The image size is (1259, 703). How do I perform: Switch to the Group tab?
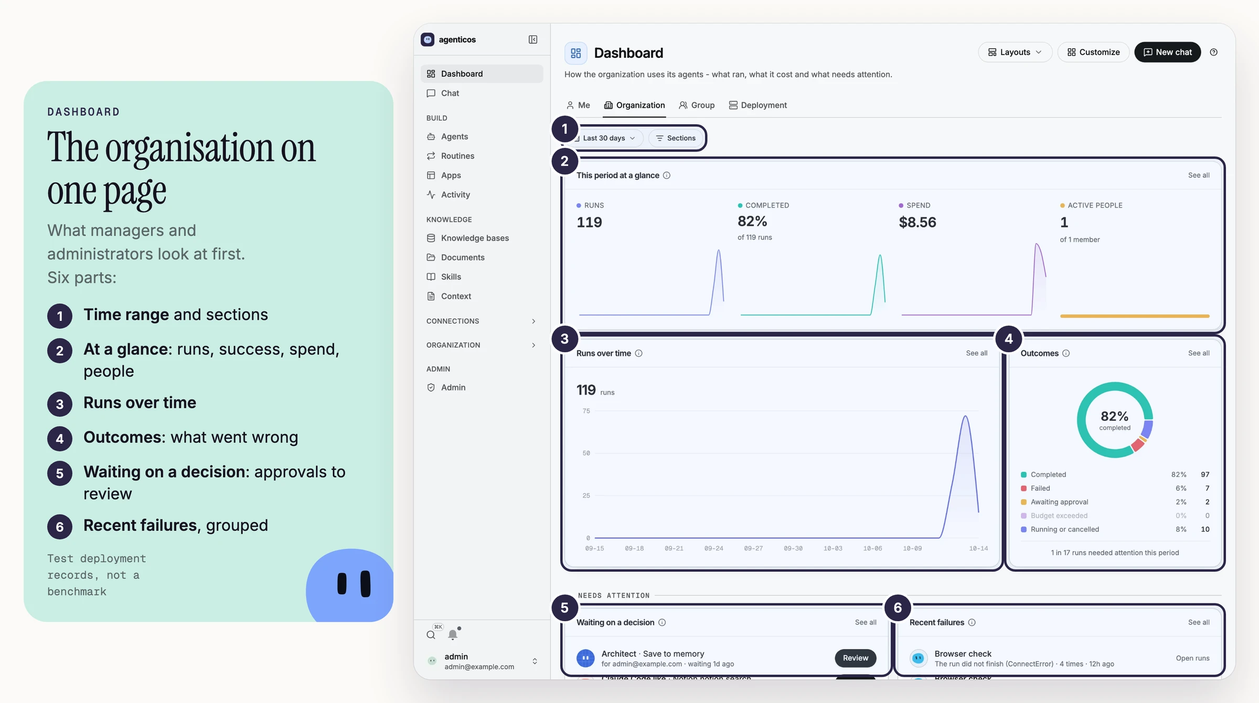(697, 105)
